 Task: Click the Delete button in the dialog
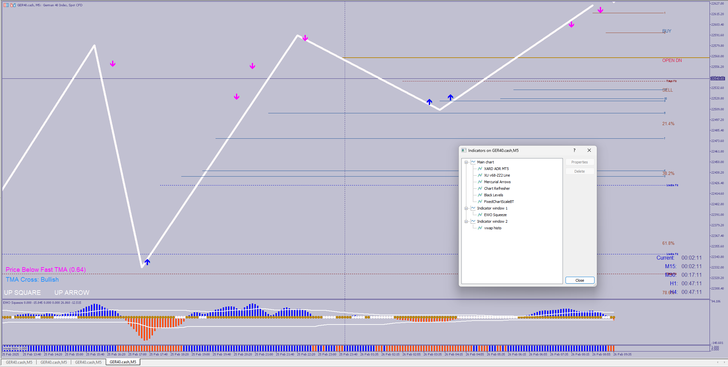579,171
